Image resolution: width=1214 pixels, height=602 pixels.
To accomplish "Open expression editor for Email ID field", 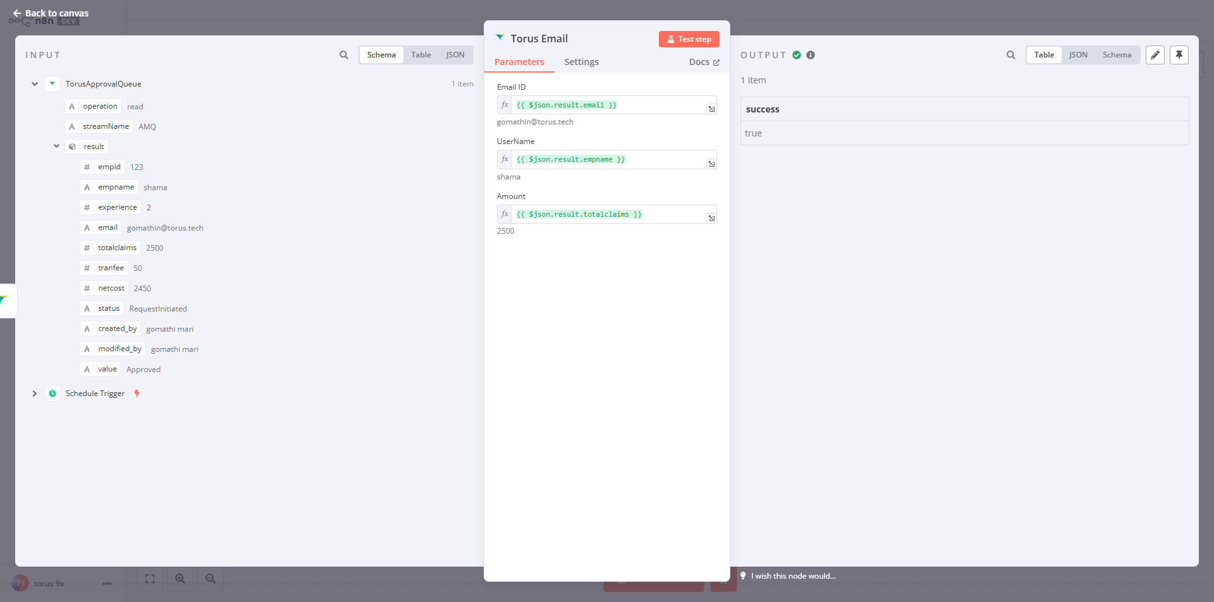I will tap(711, 109).
